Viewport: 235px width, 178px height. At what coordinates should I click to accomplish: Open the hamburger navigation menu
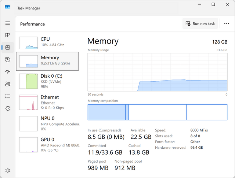tap(8, 23)
